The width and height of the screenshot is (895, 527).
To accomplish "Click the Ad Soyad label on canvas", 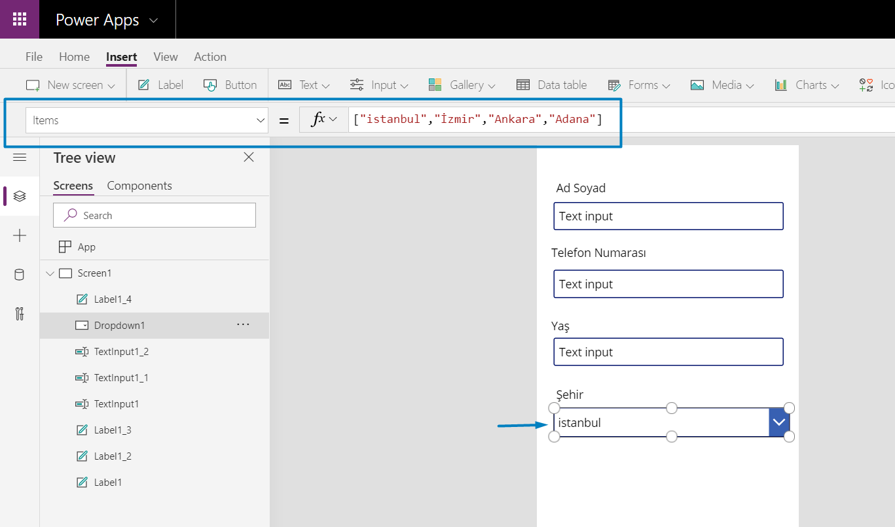I will (581, 188).
